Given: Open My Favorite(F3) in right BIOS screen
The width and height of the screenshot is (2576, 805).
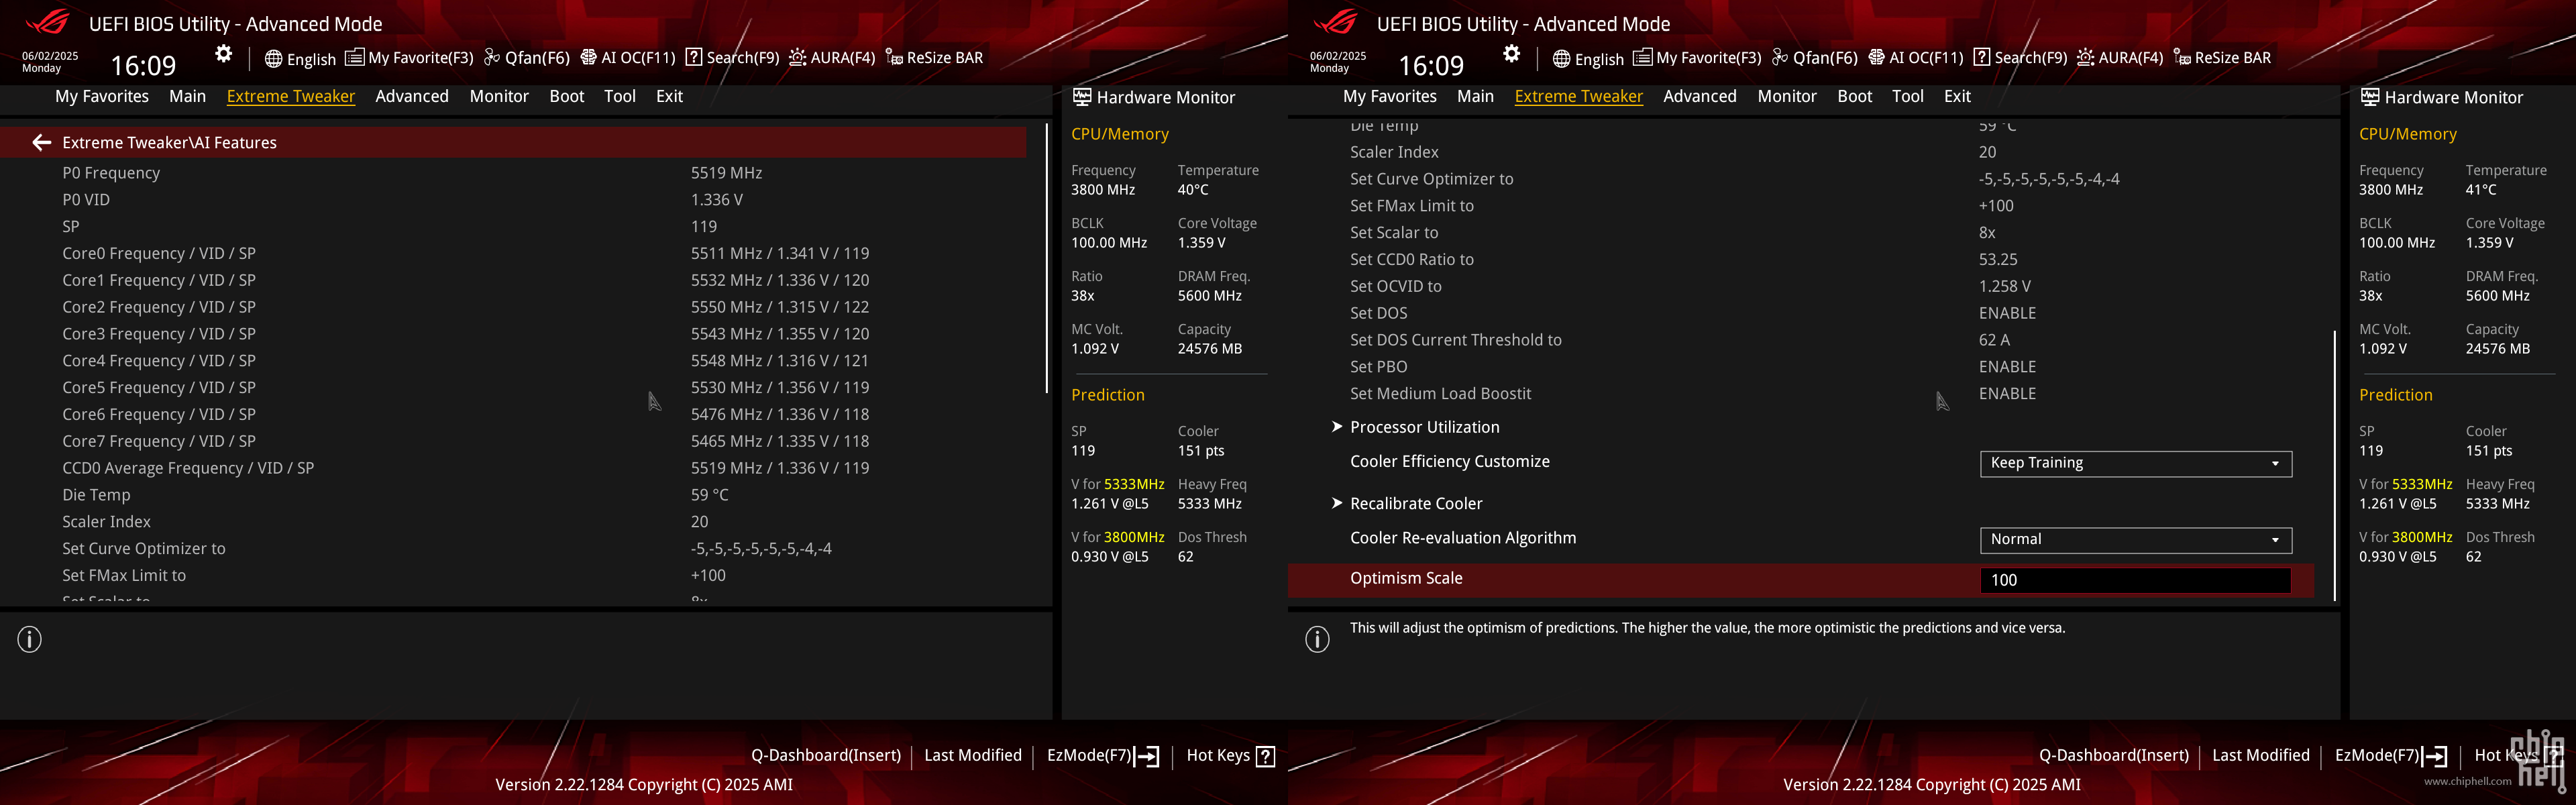Looking at the screenshot, I should (1698, 58).
